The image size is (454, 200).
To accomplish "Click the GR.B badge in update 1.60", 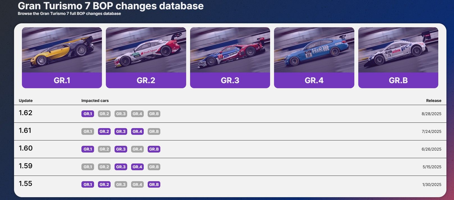I will [154, 149].
